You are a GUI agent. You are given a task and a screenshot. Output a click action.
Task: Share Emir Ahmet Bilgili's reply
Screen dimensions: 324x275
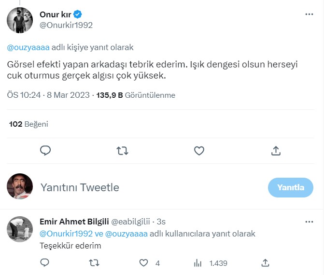coord(265,262)
